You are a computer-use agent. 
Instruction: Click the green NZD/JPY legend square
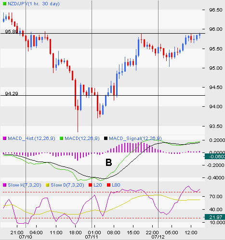click(5, 3)
